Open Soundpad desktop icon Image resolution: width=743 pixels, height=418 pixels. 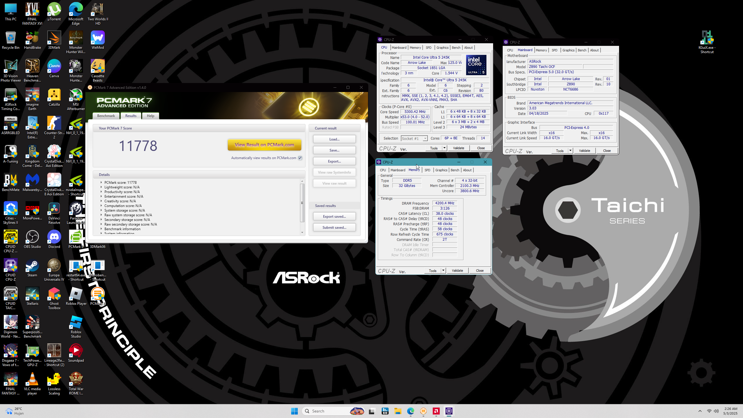click(76, 353)
